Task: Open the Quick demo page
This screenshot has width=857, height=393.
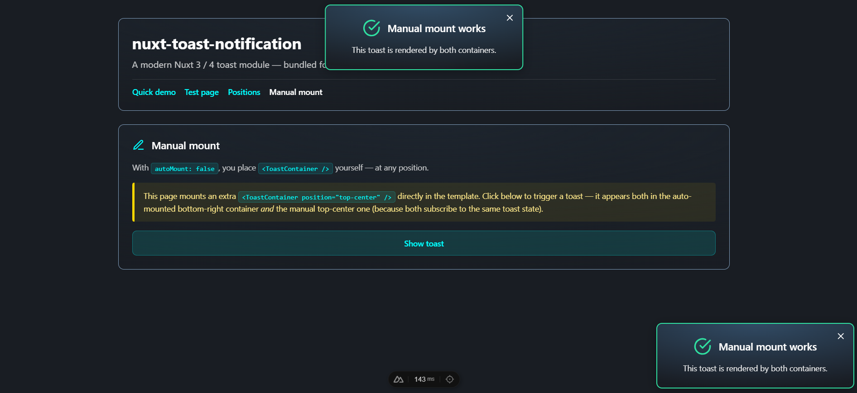Action: (154, 92)
